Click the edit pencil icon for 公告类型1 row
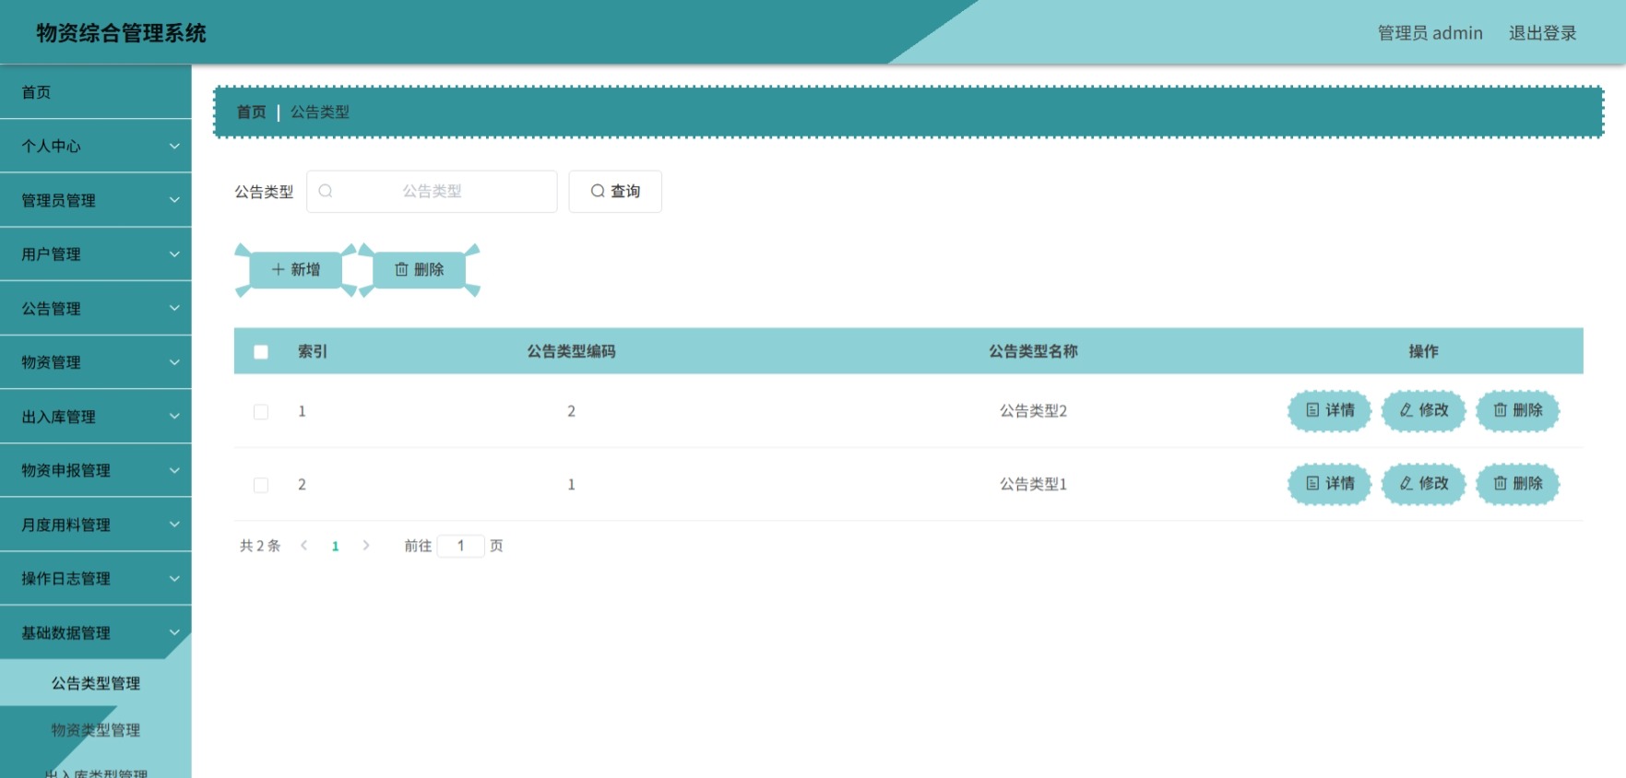This screenshot has height=778, width=1626. click(x=1406, y=483)
